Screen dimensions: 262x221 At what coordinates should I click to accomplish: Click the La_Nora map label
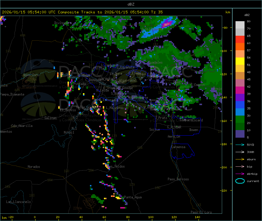116,73
